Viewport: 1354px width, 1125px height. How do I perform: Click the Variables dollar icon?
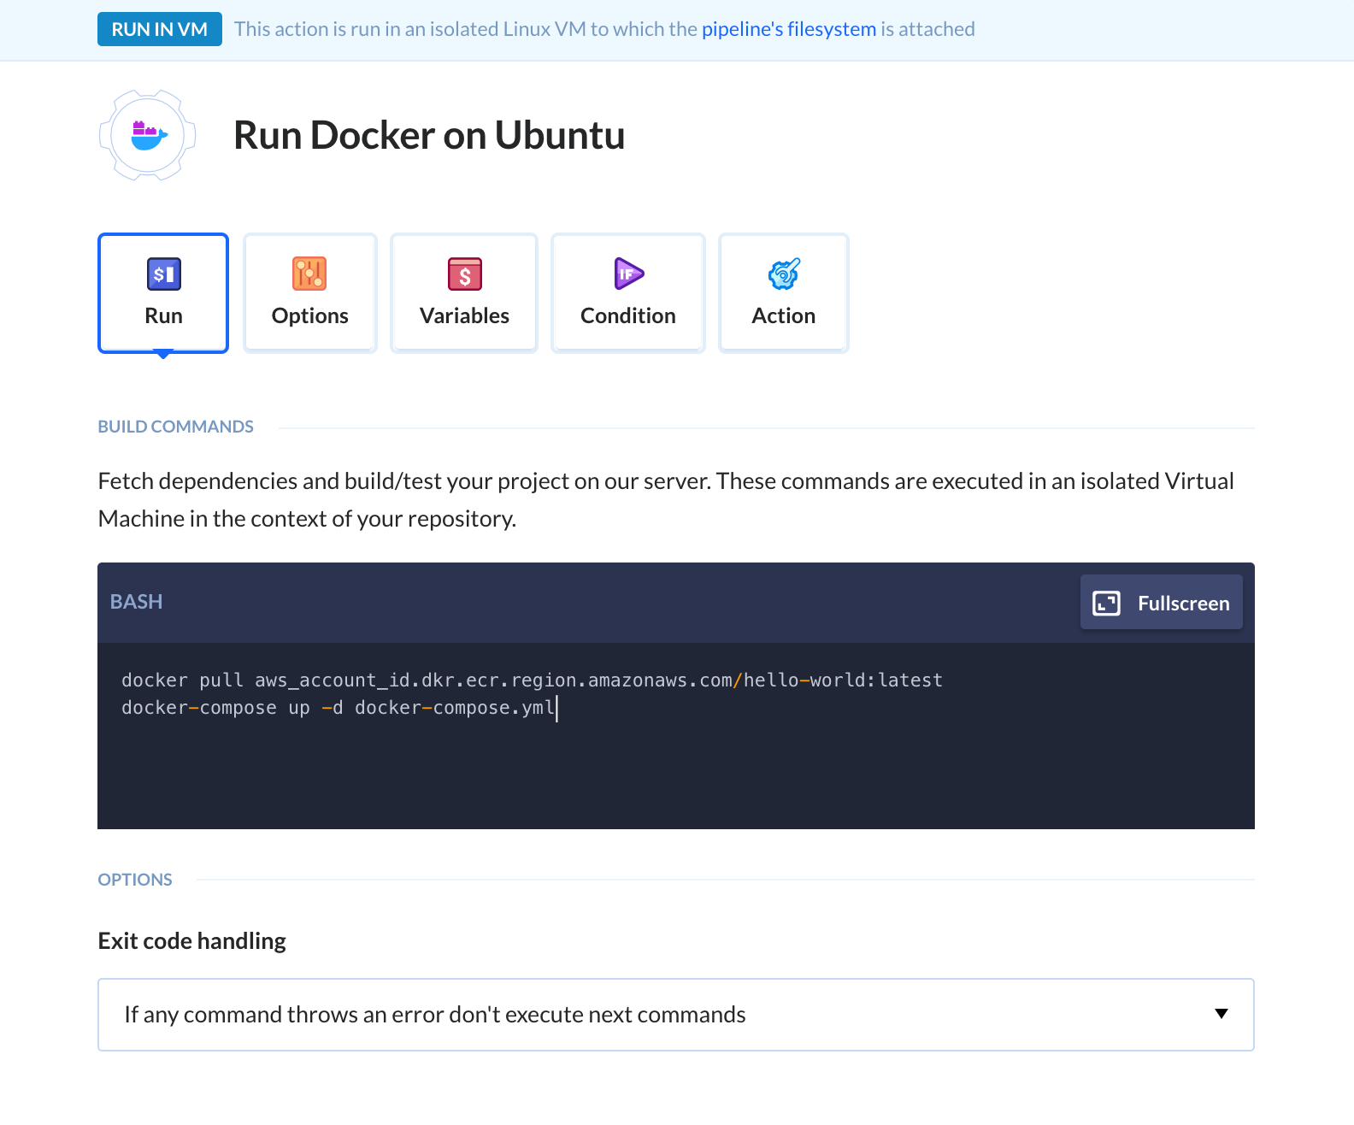[x=464, y=274]
